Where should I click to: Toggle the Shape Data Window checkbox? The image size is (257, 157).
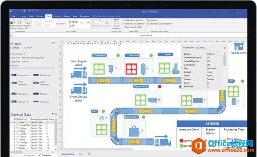(x=124, y=20)
